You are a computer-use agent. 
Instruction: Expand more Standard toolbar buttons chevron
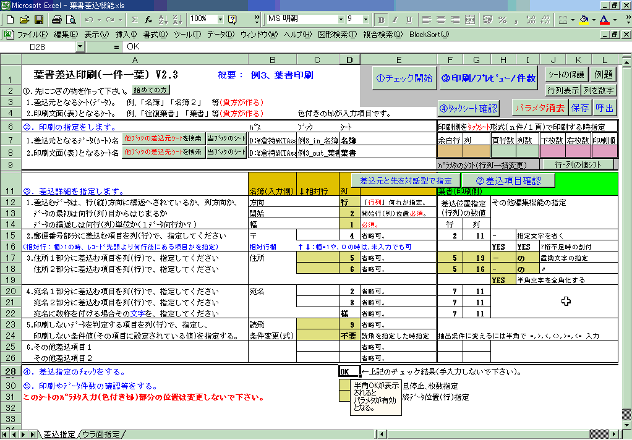point(257,19)
